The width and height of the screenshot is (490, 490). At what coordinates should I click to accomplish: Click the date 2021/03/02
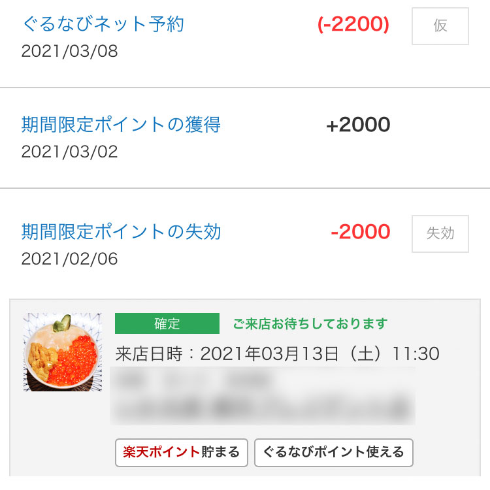(69, 152)
